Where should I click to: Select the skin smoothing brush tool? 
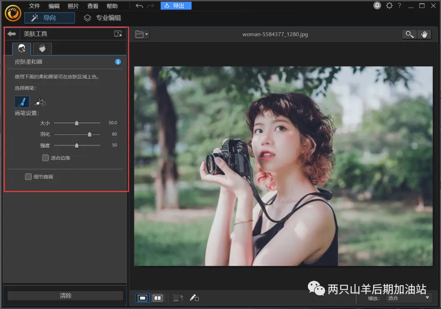pyautogui.click(x=22, y=102)
